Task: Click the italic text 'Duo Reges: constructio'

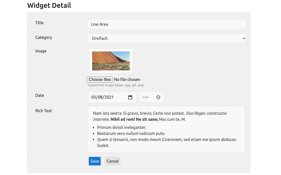Action: pyautogui.click(x=206, y=113)
